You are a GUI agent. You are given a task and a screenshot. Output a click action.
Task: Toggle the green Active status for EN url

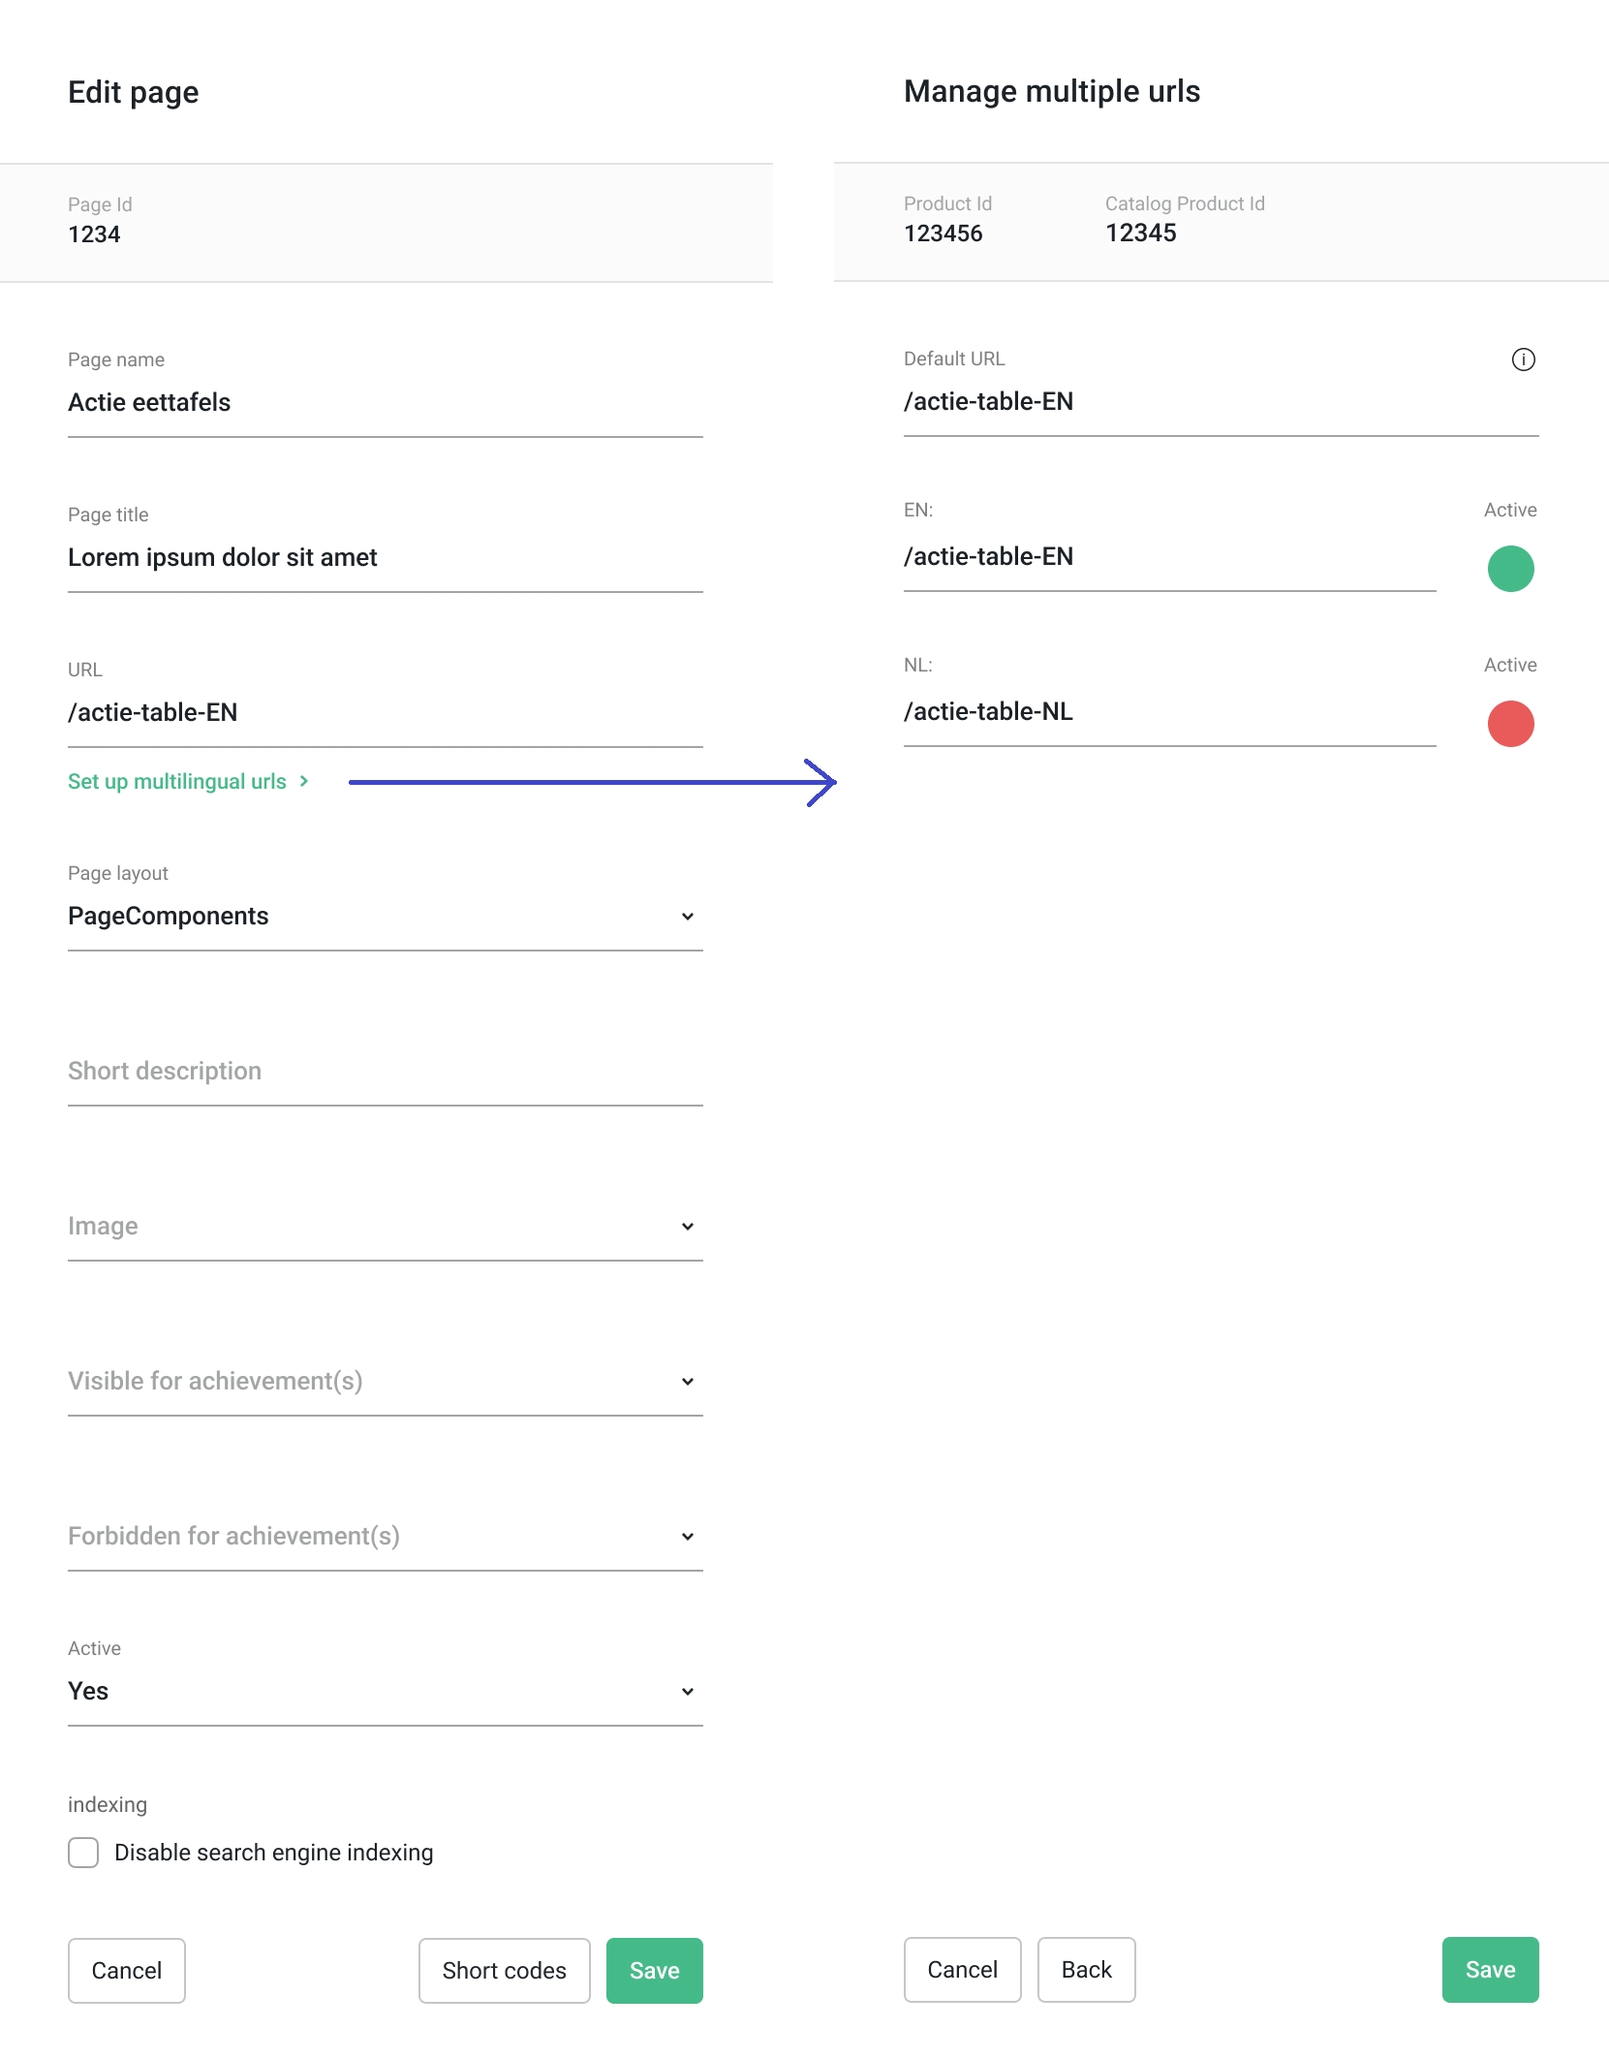(1510, 569)
